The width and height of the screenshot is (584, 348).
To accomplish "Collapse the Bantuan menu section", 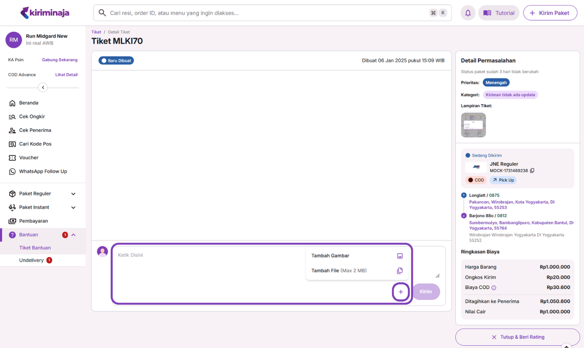I will click(x=73, y=235).
